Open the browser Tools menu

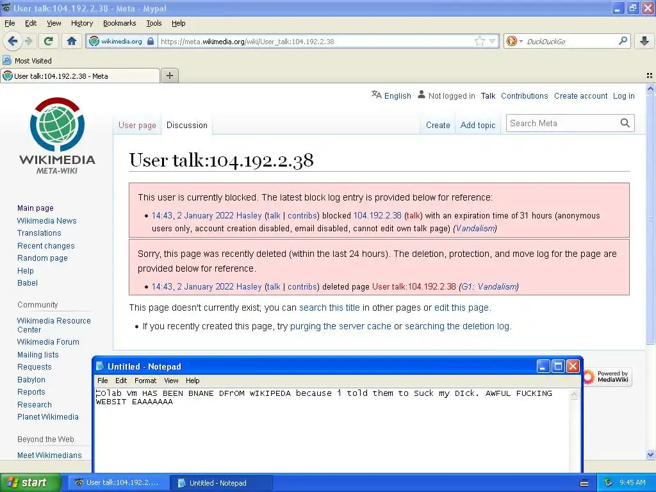tap(154, 23)
